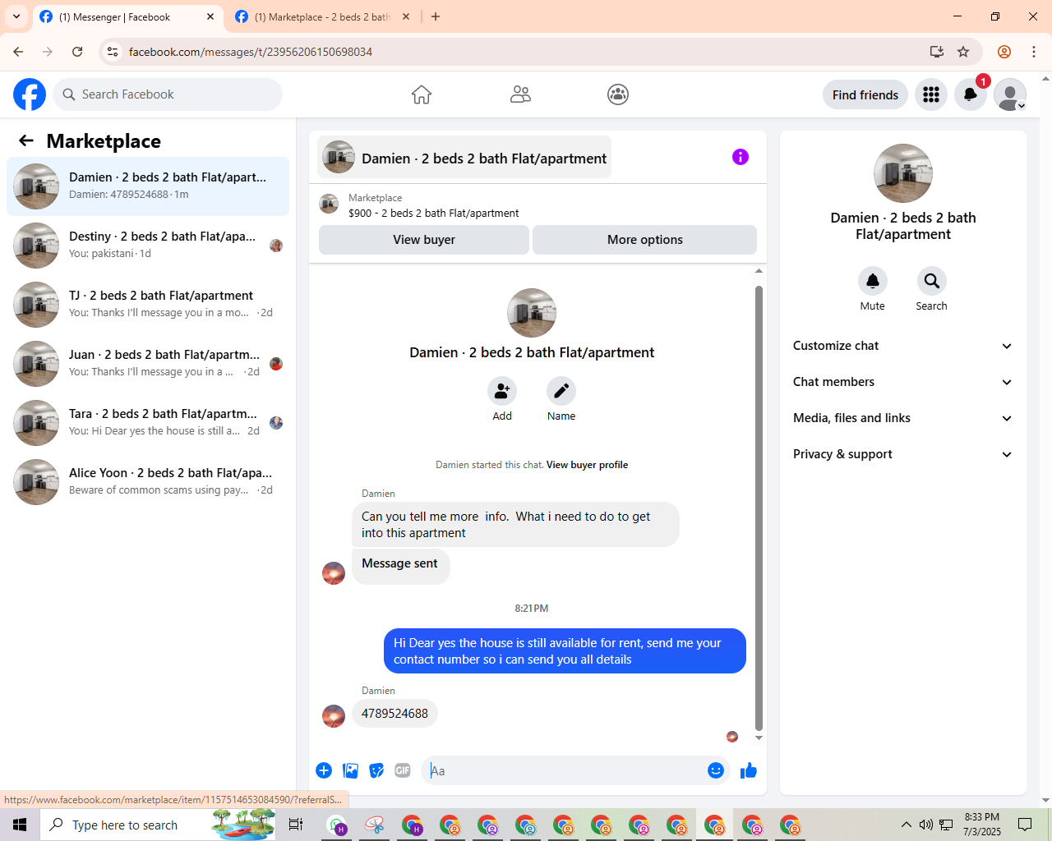The height and width of the screenshot is (841, 1052).
Task: Open the $900 Marketplace listing link
Action: (x=433, y=213)
